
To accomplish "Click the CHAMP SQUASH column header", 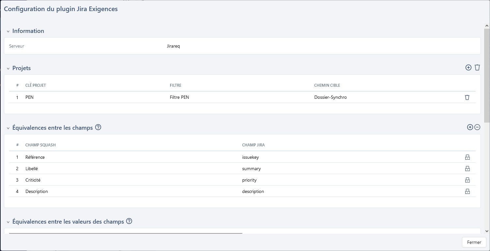I will (40, 145).
